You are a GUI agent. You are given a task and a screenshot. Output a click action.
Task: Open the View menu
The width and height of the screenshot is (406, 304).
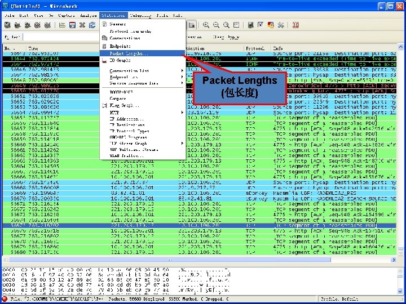(x=38, y=16)
